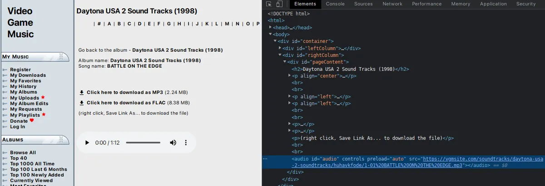Expand the div id leftColumn node
The image size is (545, 186).
(x=280, y=48)
